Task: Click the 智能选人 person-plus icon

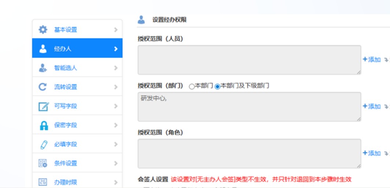Action: coord(43,68)
